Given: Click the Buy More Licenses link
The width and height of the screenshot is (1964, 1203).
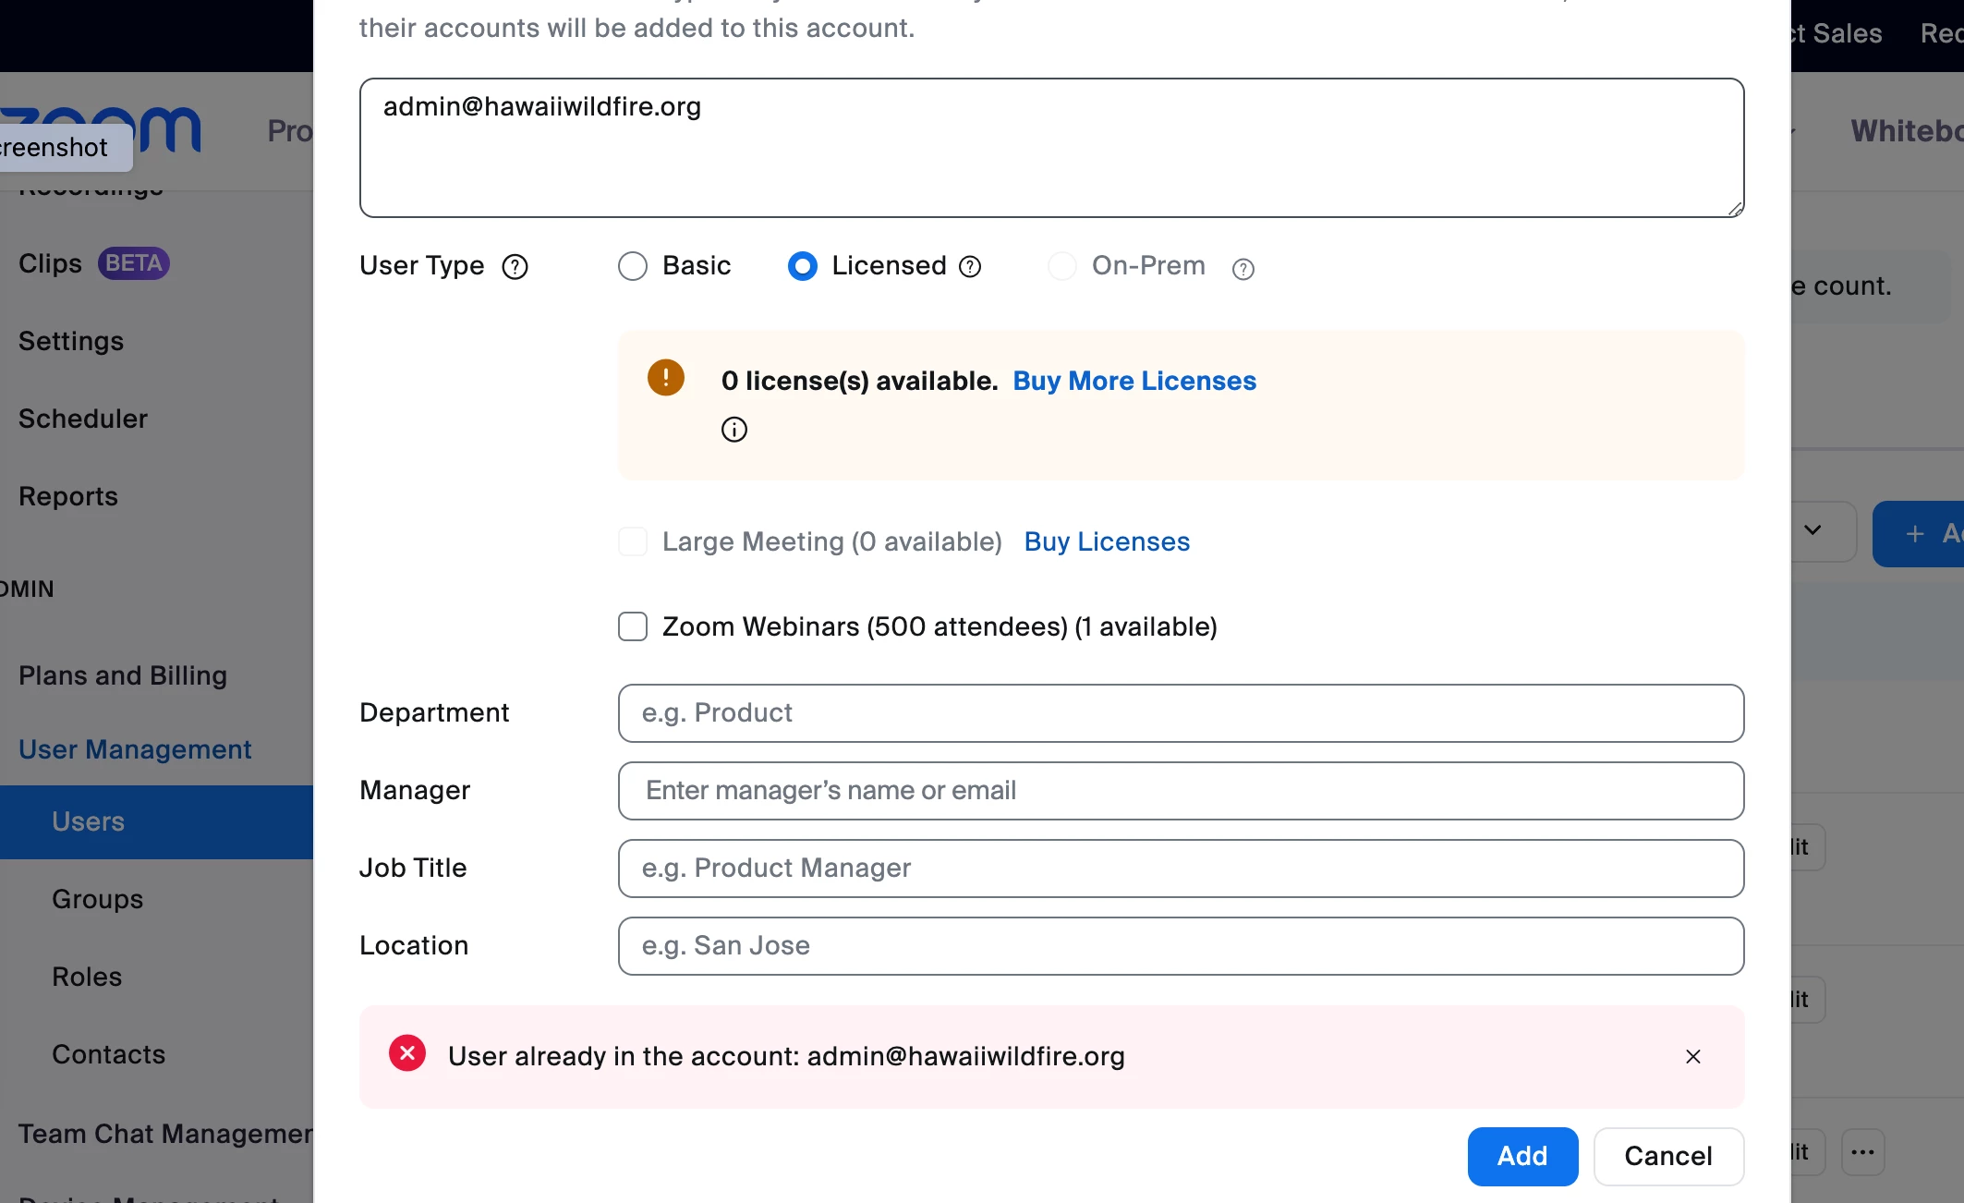Looking at the screenshot, I should click(x=1134, y=381).
